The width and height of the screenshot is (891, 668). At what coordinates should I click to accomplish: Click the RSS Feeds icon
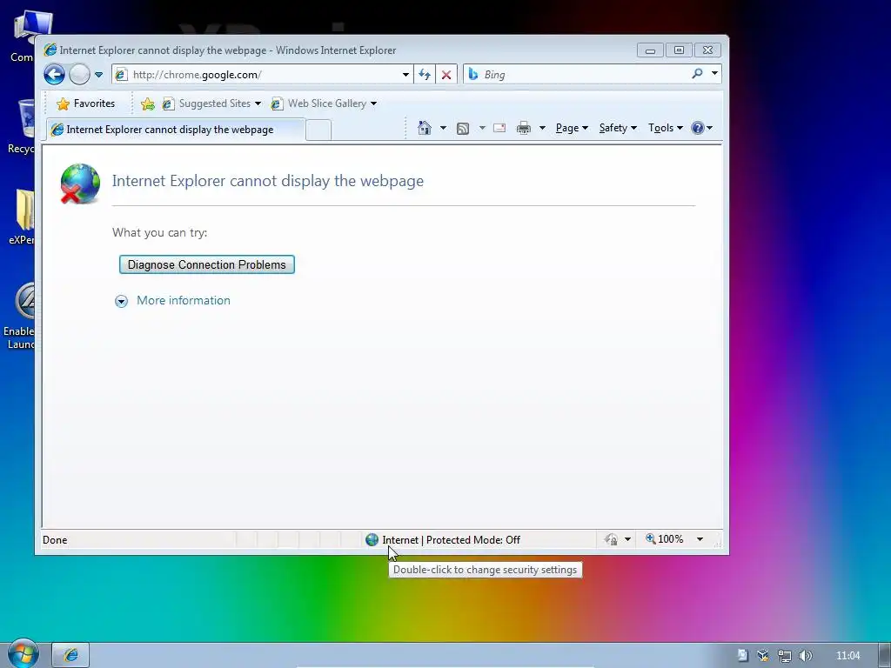pos(463,129)
